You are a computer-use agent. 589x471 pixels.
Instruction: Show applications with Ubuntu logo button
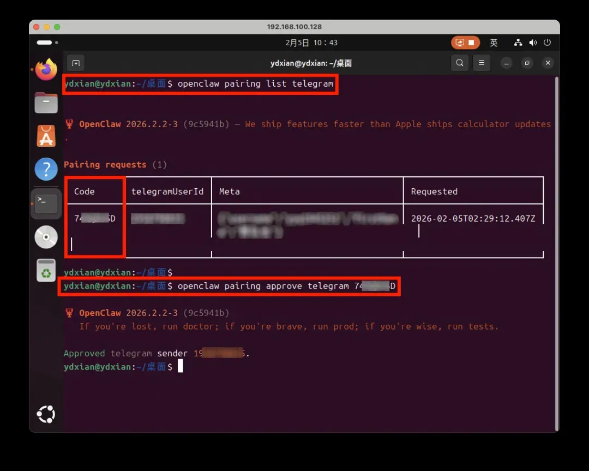pyautogui.click(x=46, y=414)
